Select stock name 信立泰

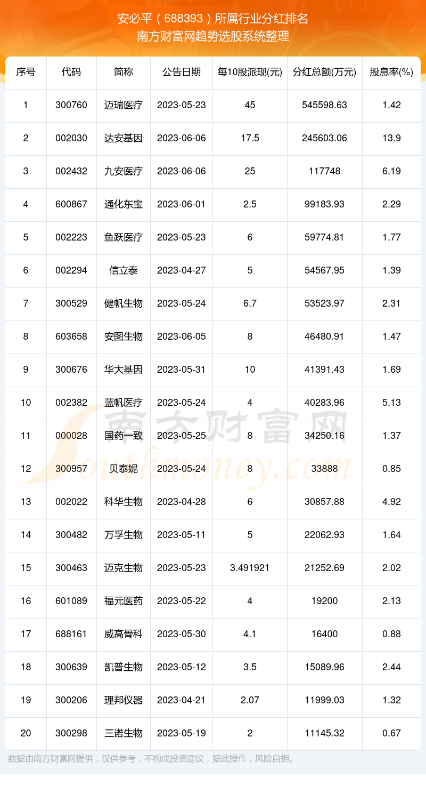(x=124, y=270)
